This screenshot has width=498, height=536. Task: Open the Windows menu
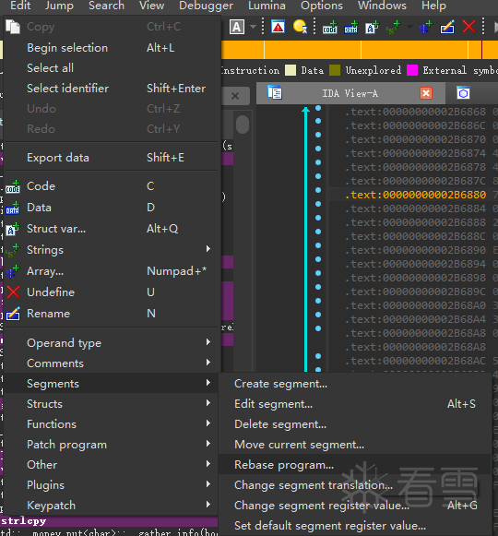382,6
